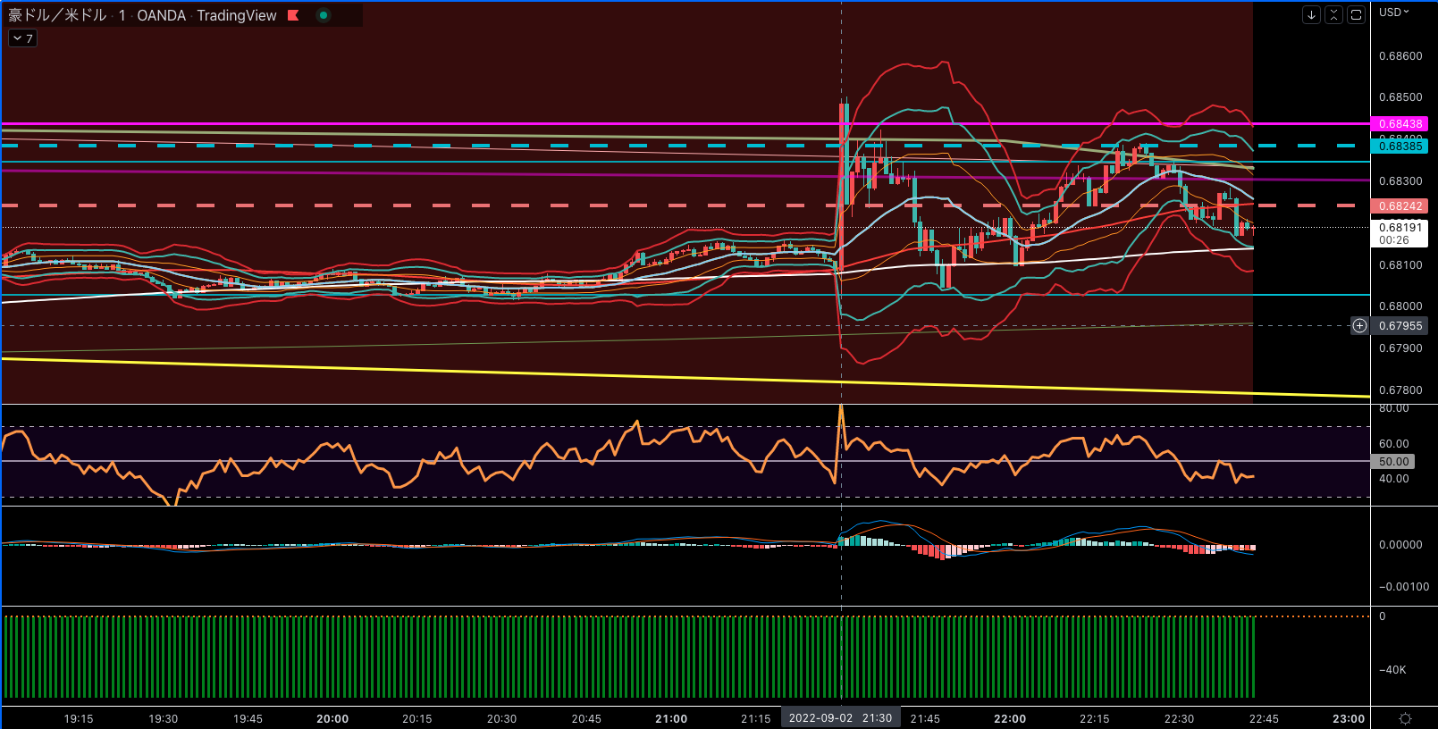Click the RSI 50.00 level label
The image size is (1438, 729).
pyautogui.click(x=1393, y=462)
